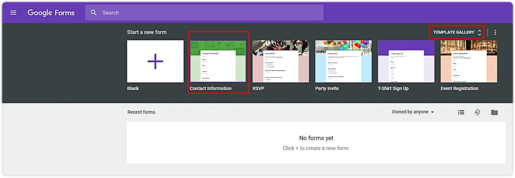Click the Google Forms logo
The height and width of the screenshot is (178, 515).
click(51, 13)
